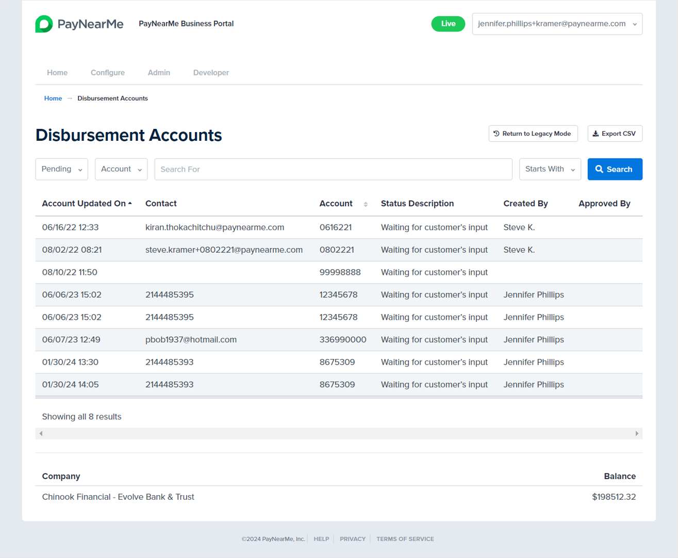Screen dimensions: 678x558
Task: Click the 01/30/24 13:30 row date
Action: tap(70, 362)
